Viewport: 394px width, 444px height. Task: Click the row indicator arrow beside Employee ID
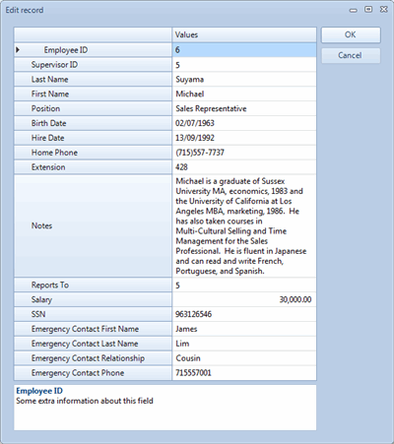coord(18,50)
